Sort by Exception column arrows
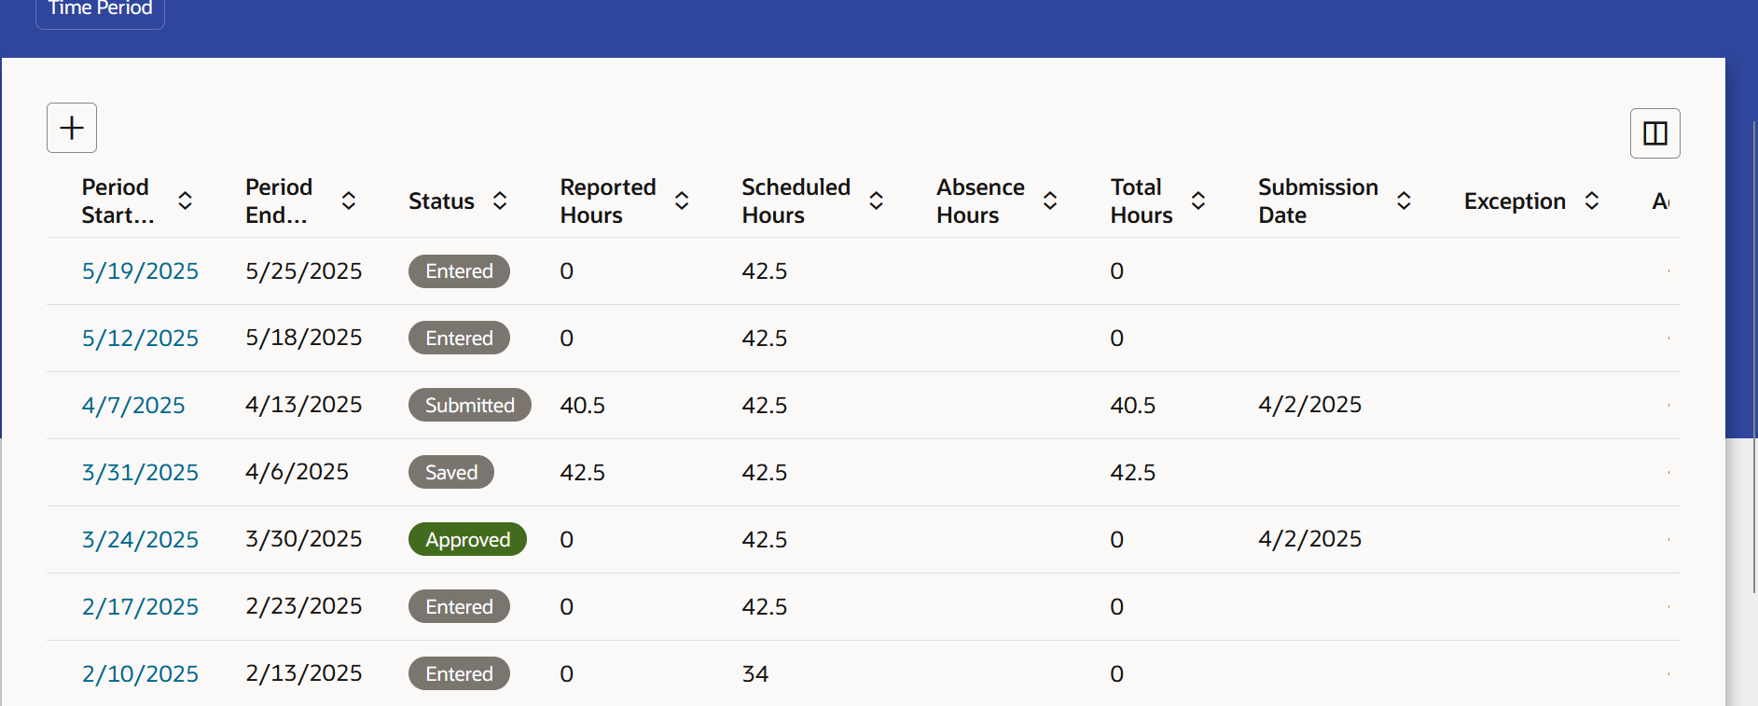Image resolution: width=1758 pixels, height=706 pixels. click(x=1592, y=201)
